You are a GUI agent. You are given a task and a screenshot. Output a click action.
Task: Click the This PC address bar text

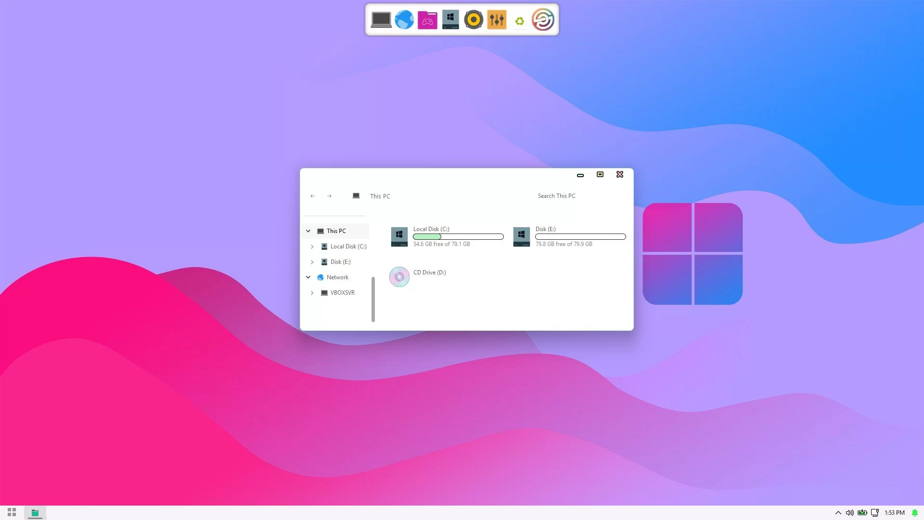[x=380, y=196]
